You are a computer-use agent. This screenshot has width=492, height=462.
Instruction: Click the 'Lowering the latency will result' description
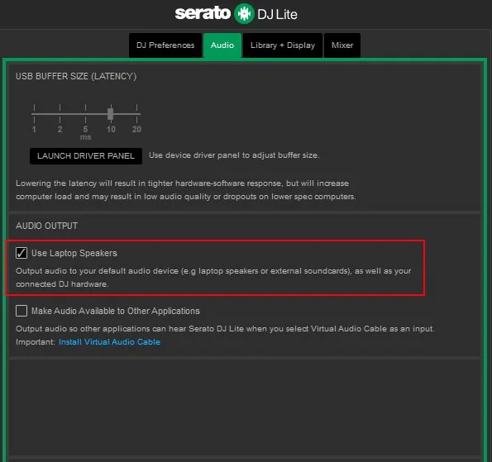point(186,190)
